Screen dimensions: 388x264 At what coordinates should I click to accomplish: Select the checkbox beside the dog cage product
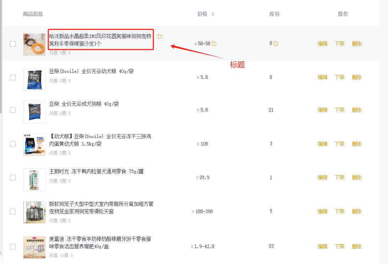pos(13,211)
